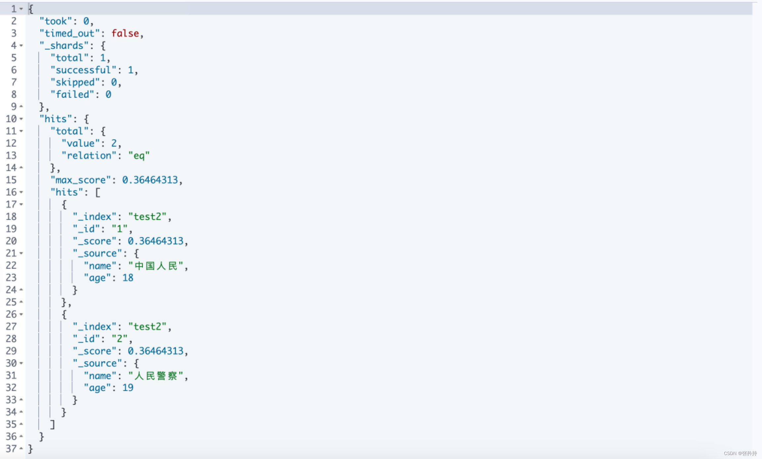Click the "_id" value "2"
This screenshot has height=459, width=762.
tap(119, 339)
